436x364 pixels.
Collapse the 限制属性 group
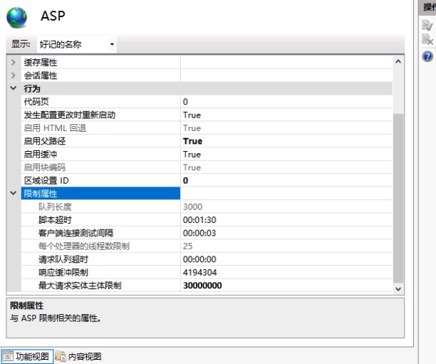[x=14, y=193]
